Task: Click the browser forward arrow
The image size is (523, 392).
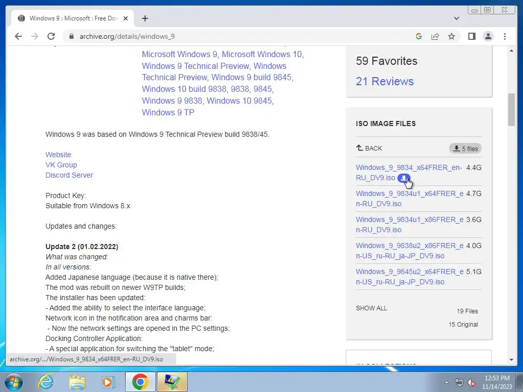Action: coord(35,36)
